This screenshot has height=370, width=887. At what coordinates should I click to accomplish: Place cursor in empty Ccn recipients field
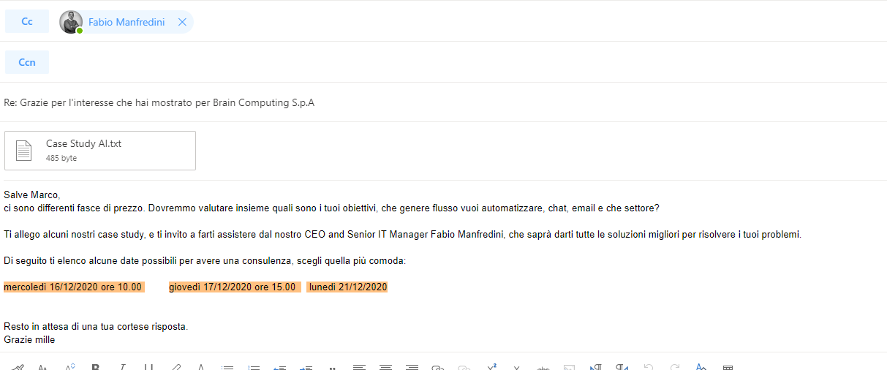(x=468, y=62)
